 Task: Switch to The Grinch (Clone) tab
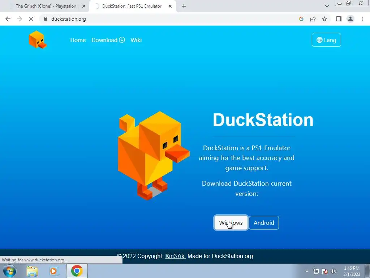(46, 6)
